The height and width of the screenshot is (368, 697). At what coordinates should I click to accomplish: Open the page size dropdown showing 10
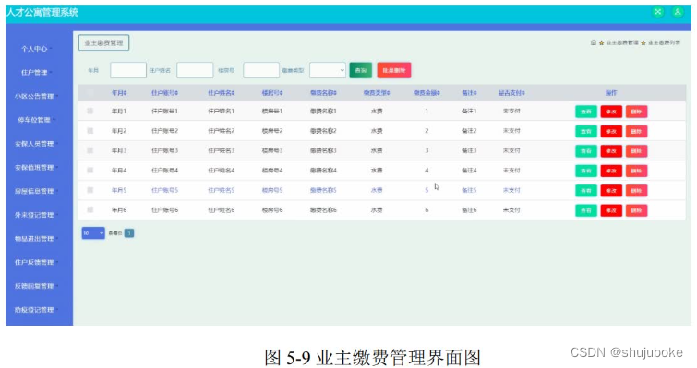tap(93, 233)
